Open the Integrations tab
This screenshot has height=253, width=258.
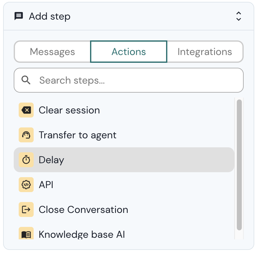coord(205,52)
